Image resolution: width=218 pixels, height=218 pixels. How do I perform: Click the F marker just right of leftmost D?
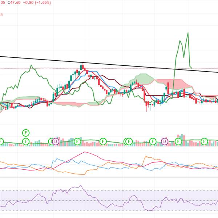click(77, 142)
